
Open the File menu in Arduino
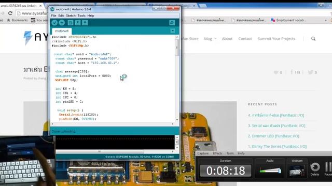pos(53,16)
